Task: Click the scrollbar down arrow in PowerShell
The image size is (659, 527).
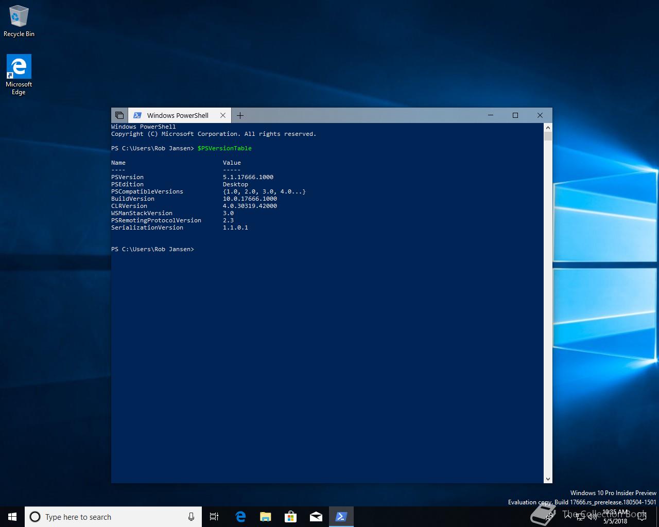Action: pos(548,479)
